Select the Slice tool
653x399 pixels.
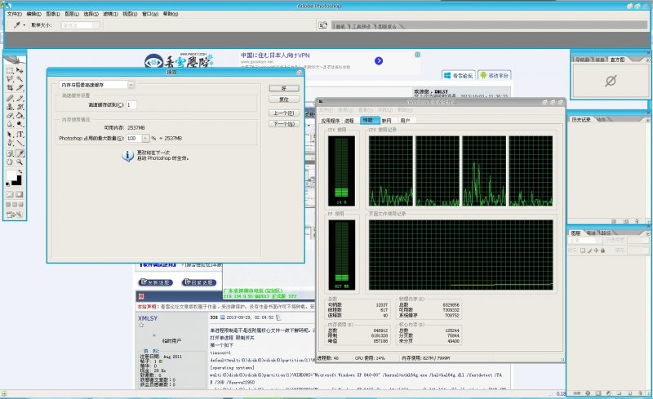(20, 87)
